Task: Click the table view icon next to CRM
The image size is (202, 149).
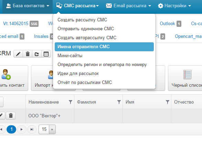Action: pyautogui.click(x=46, y=54)
